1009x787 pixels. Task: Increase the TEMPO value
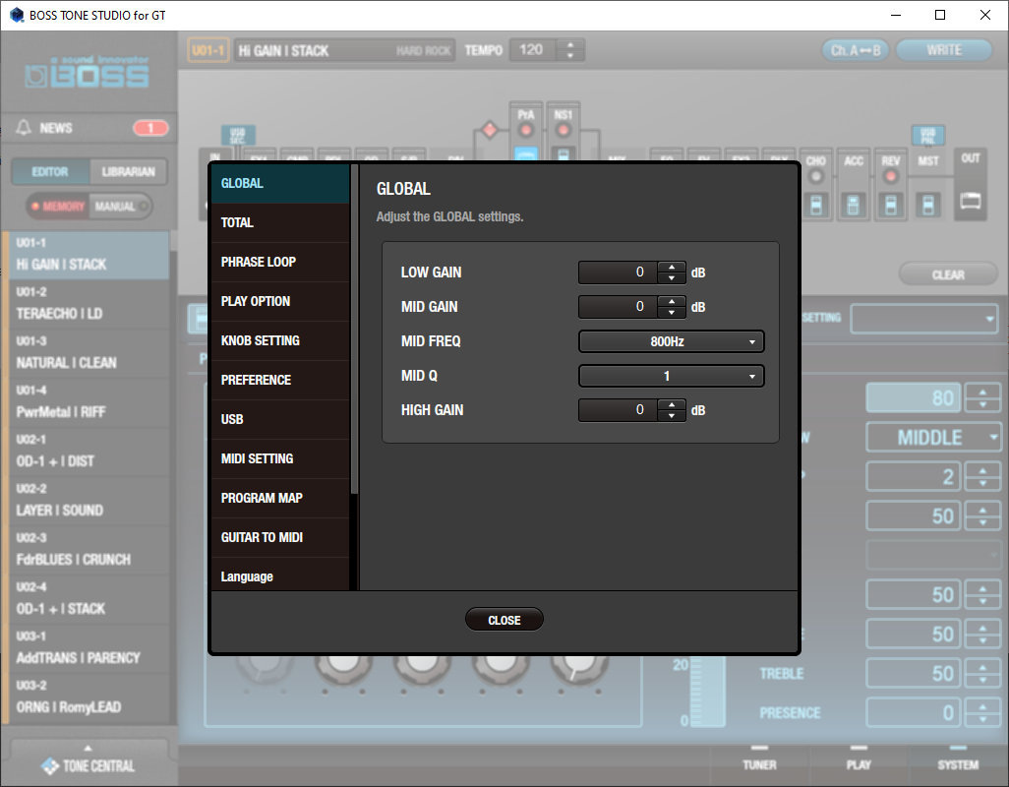pyautogui.click(x=570, y=45)
